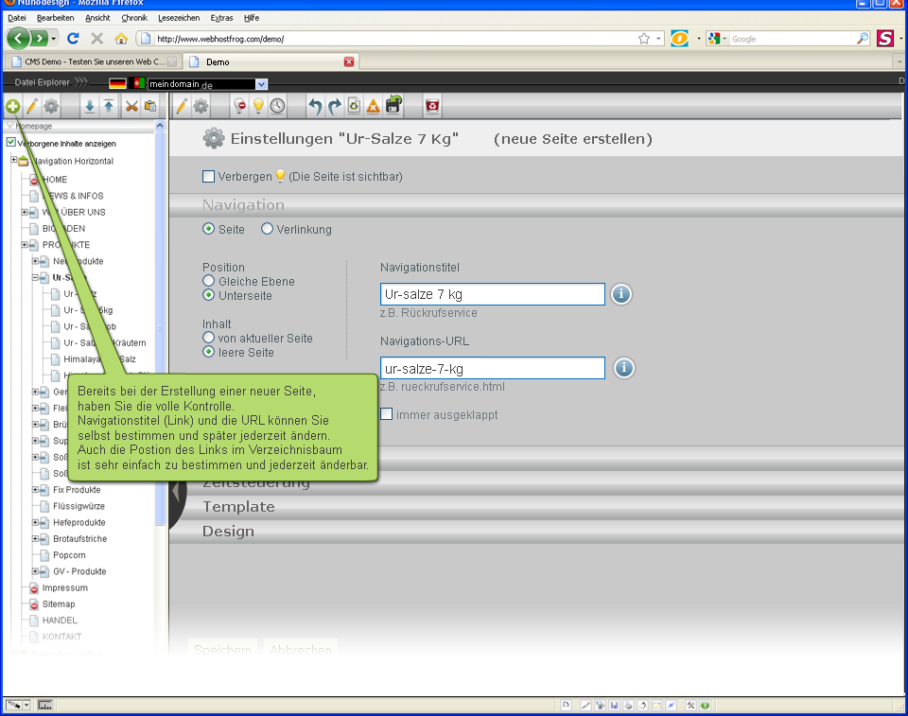Switch to the CMS Demo browser tab

[x=90, y=61]
